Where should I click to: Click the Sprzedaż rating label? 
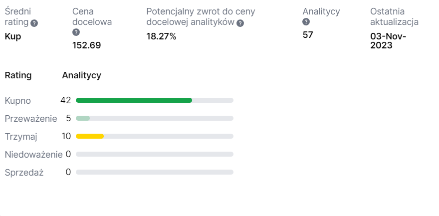click(x=24, y=172)
